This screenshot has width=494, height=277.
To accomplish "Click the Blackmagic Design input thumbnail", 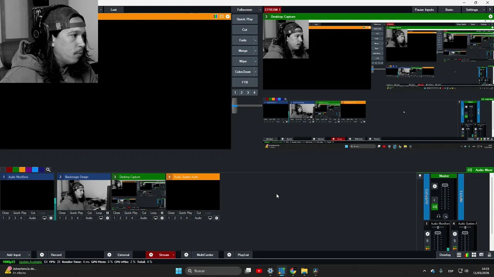I will point(84,195).
